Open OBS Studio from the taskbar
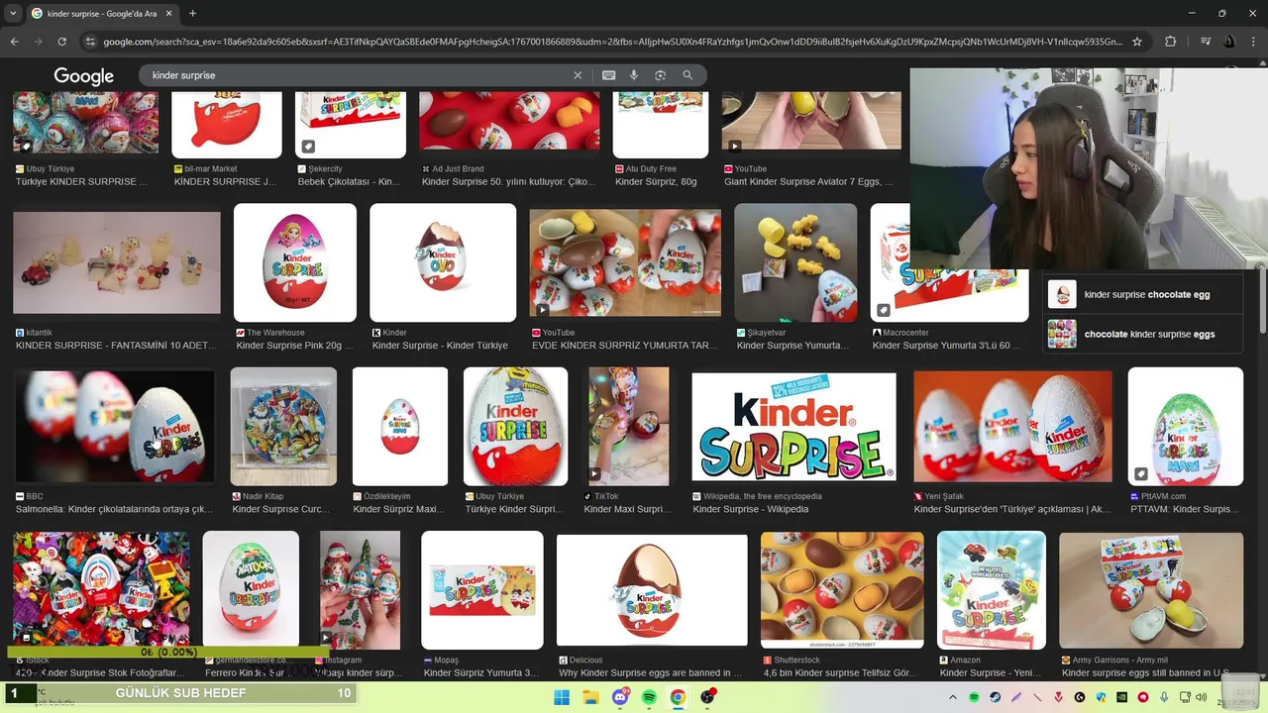The height and width of the screenshot is (713, 1268). click(x=707, y=697)
